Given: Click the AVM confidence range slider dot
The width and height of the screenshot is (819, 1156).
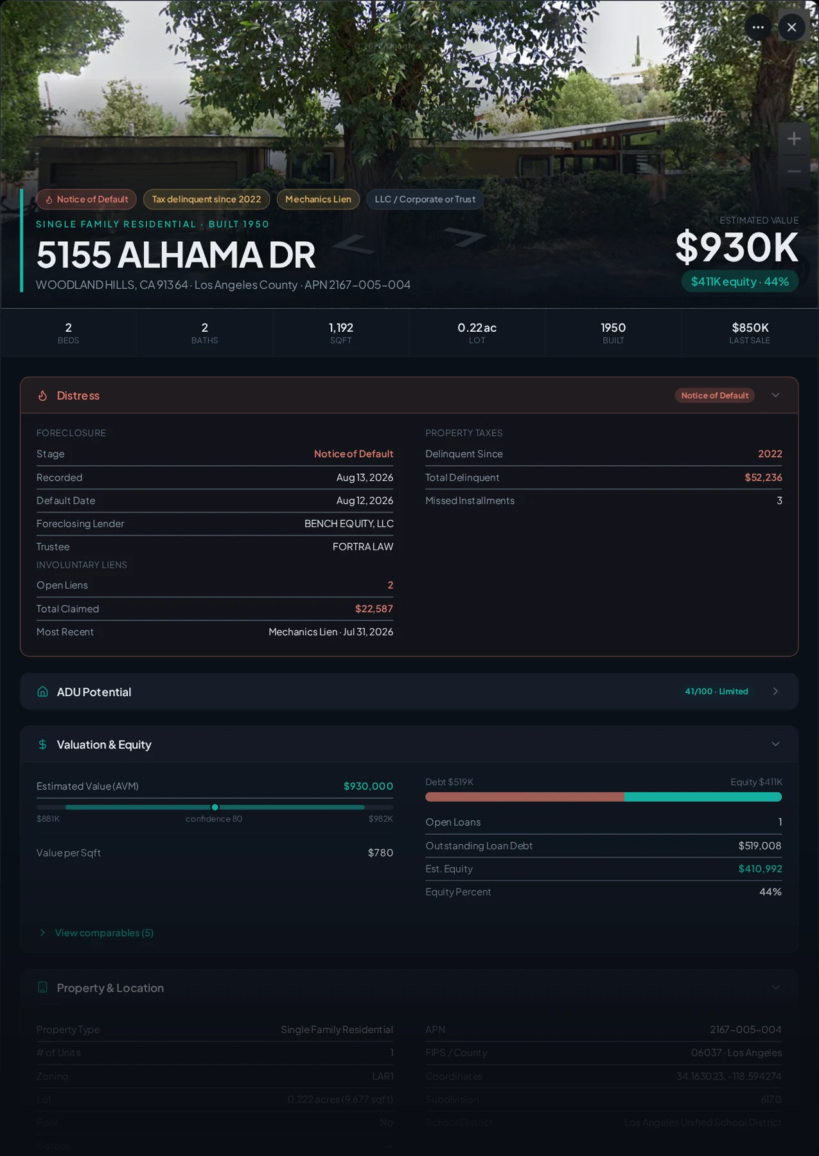Looking at the screenshot, I should coord(215,807).
